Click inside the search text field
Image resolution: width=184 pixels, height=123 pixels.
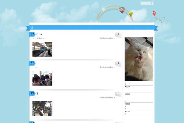145,3
